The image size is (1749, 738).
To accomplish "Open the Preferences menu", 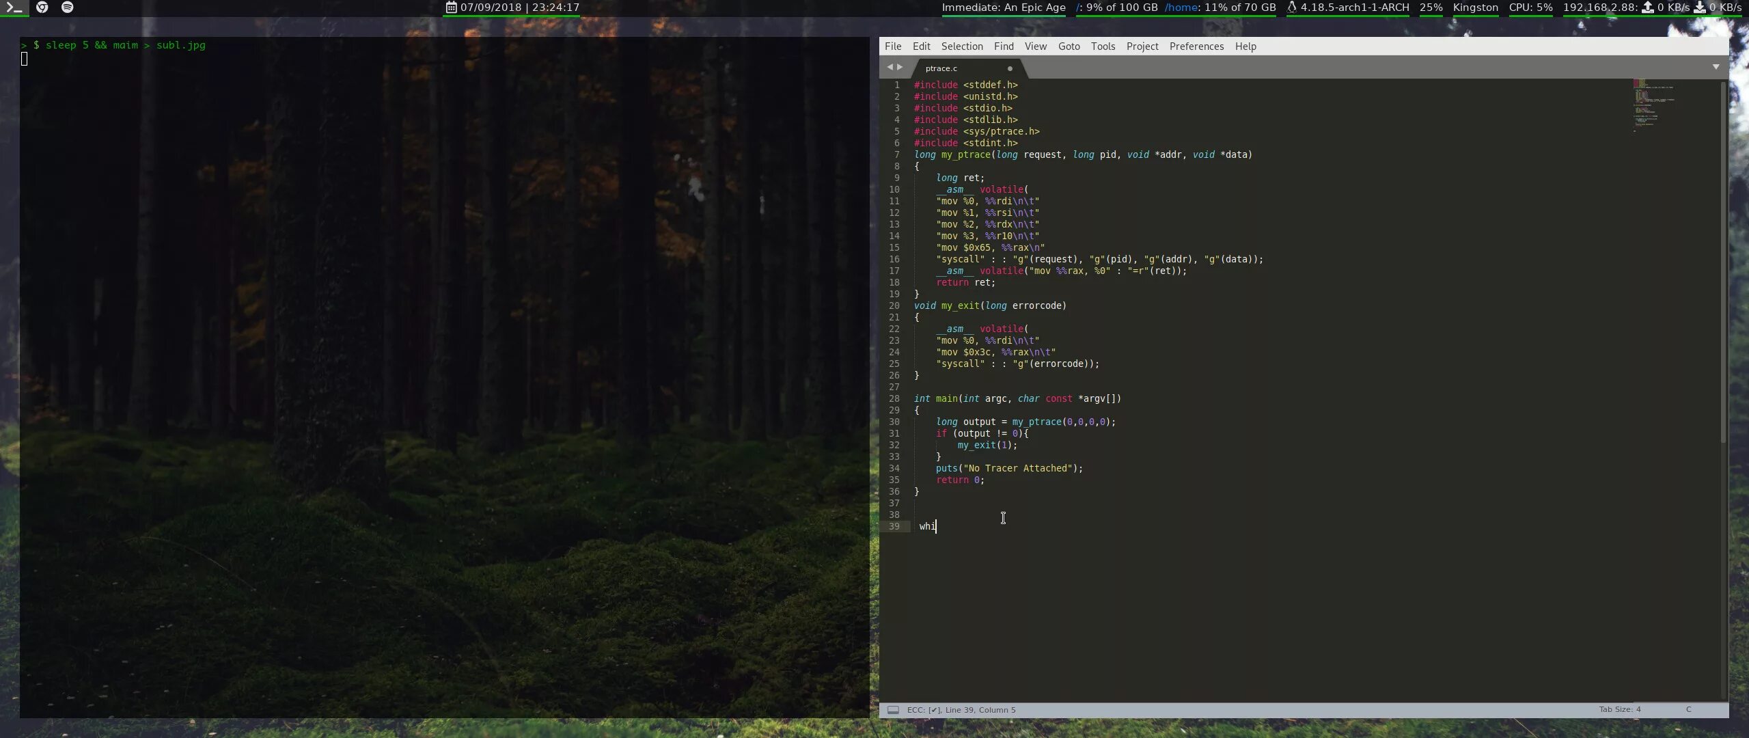I will 1196,46.
